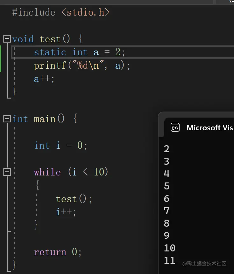Click console output line 6

click(167, 199)
